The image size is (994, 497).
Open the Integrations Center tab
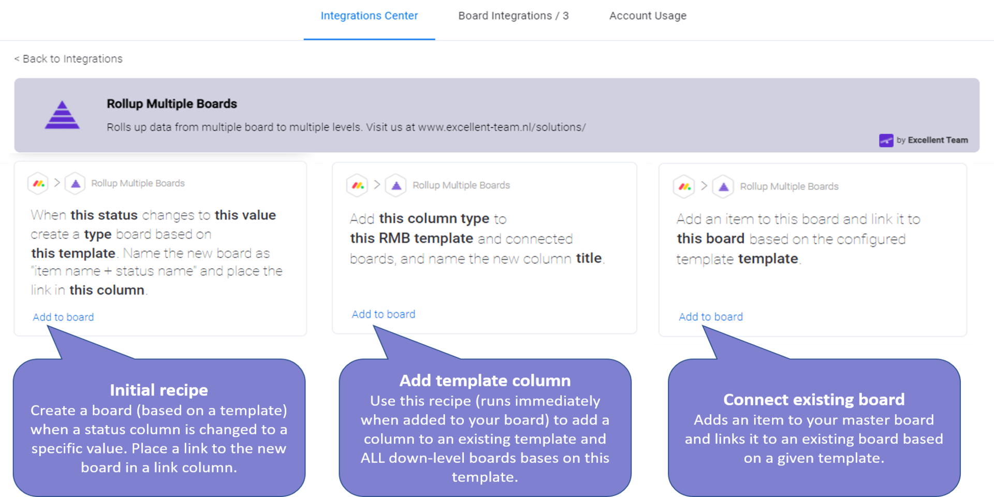[369, 16]
